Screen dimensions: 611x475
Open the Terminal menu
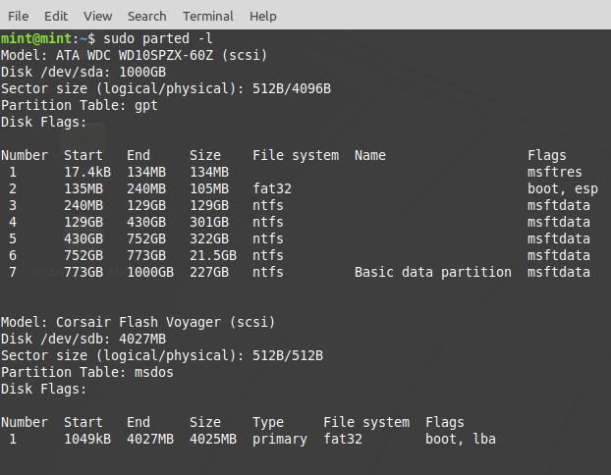(x=207, y=16)
